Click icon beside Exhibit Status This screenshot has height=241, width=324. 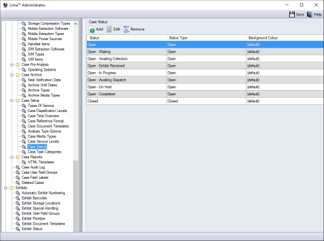tap(17, 229)
